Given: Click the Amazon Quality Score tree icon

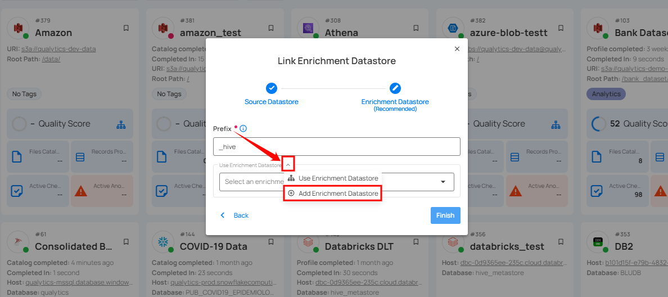Looking at the screenshot, I should [x=121, y=124].
